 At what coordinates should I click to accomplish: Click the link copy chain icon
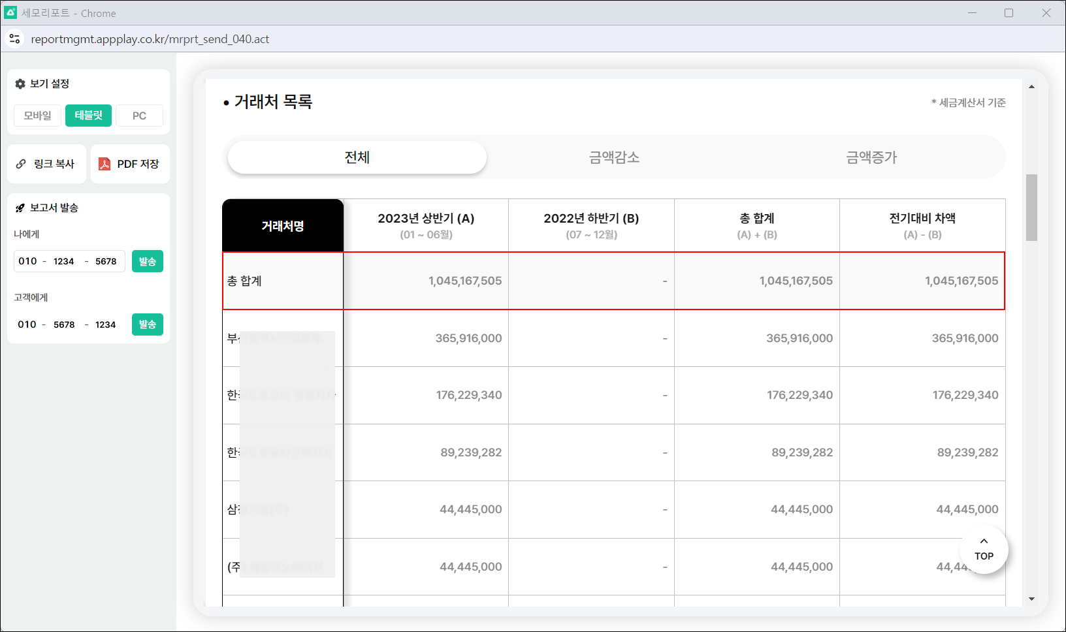[x=21, y=164]
